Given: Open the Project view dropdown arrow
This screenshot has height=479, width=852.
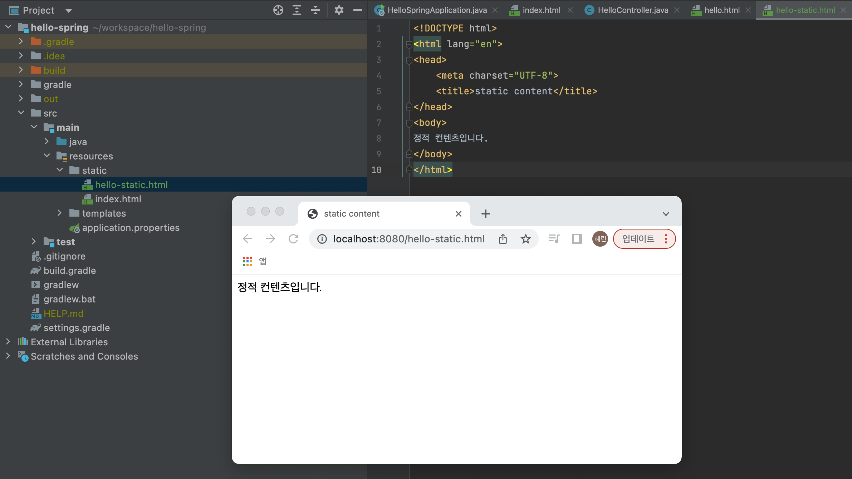Looking at the screenshot, I should (69, 11).
